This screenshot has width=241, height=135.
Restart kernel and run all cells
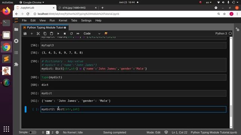[78, 33]
